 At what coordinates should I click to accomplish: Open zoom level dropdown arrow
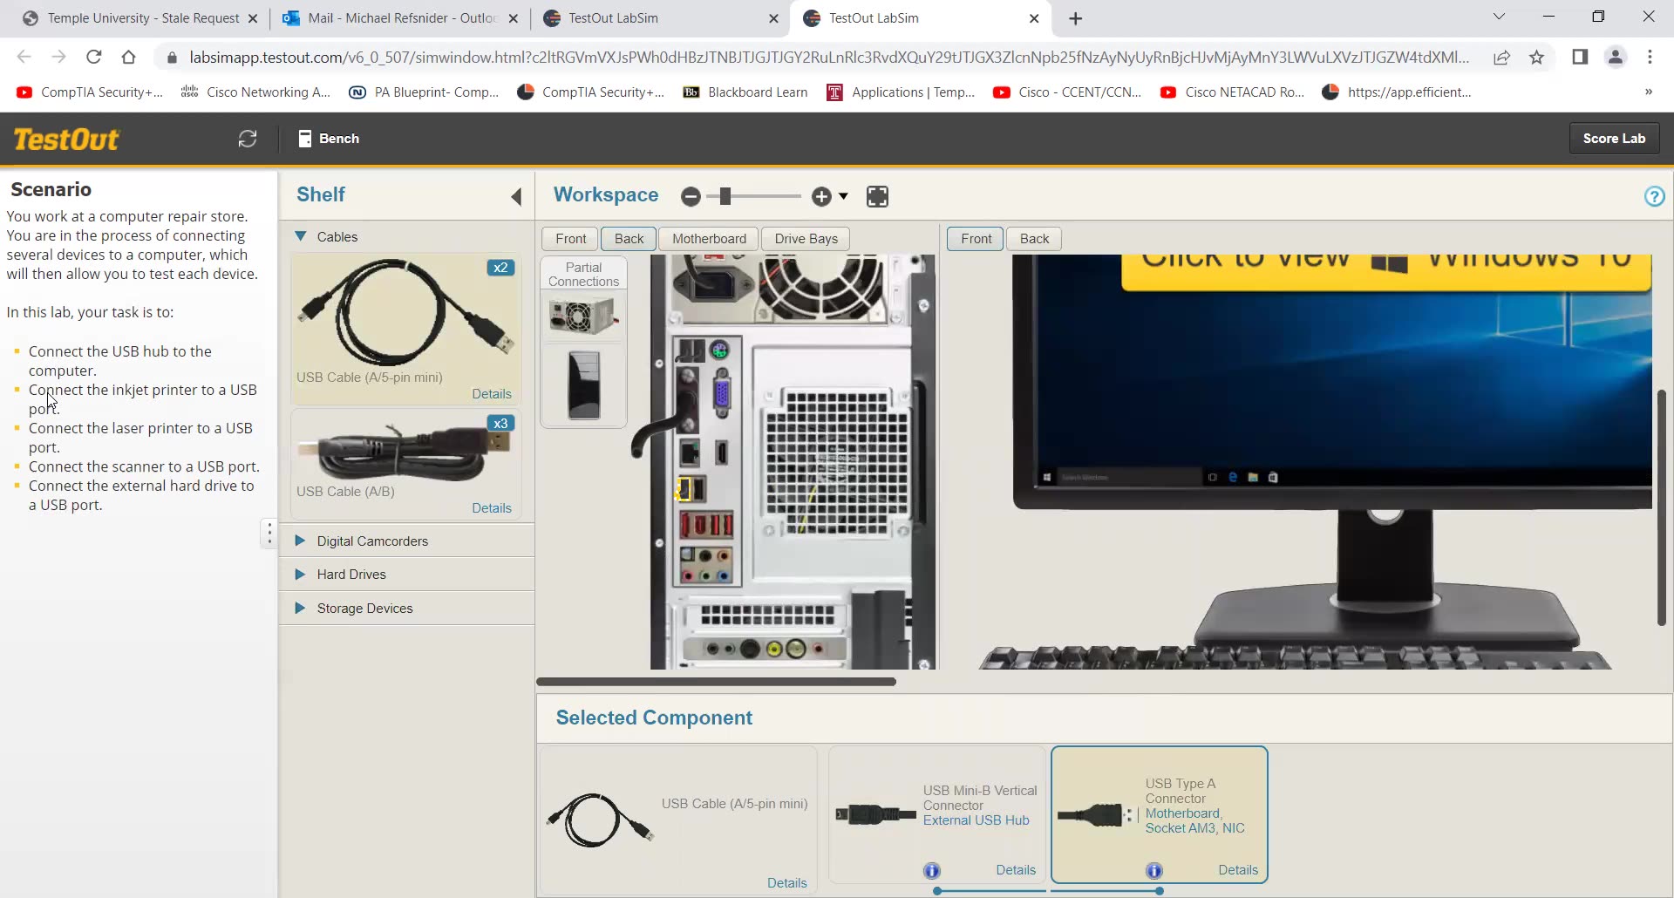pyautogui.click(x=843, y=197)
